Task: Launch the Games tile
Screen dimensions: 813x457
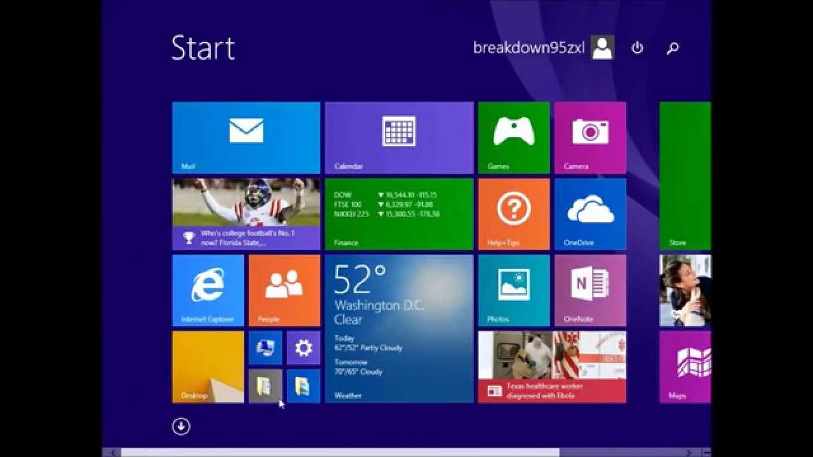Action: point(514,138)
